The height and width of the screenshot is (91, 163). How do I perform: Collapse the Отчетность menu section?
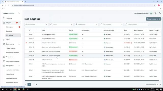click(19, 44)
